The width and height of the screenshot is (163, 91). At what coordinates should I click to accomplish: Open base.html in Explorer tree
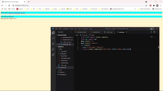coord(64,56)
